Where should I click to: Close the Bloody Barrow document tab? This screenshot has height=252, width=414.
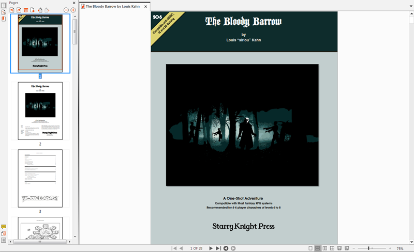point(145,7)
